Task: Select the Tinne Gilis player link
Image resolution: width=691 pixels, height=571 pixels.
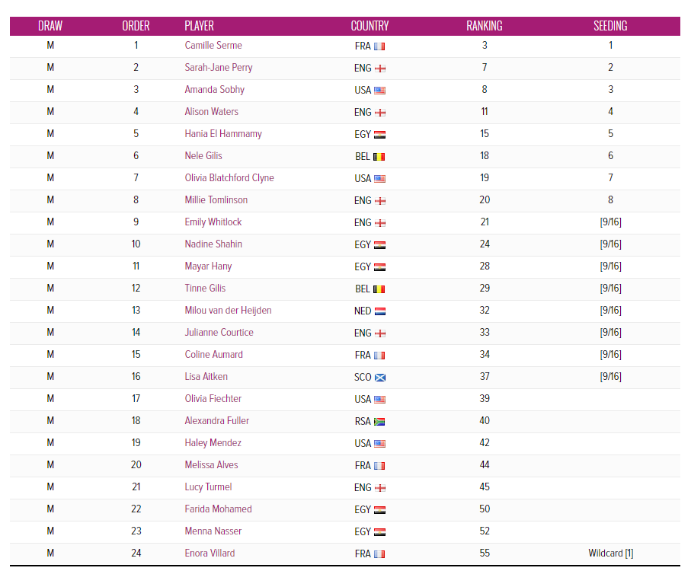Action: 205,289
